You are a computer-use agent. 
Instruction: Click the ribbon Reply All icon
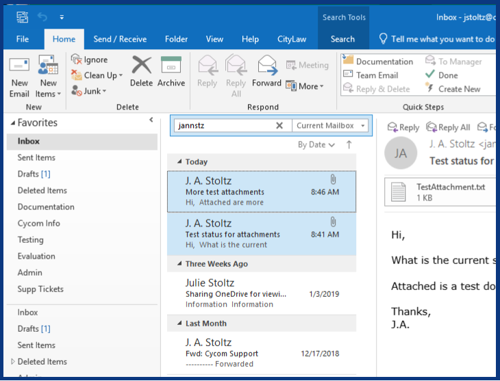pos(236,65)
